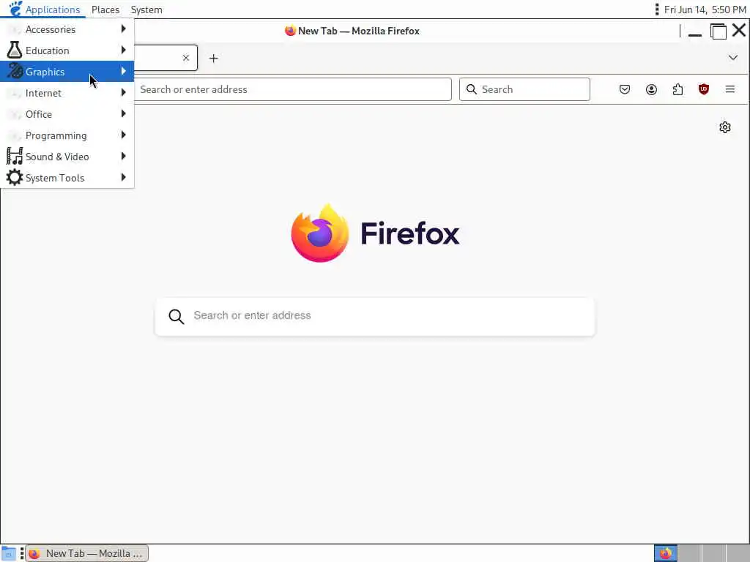Screen dimensions: 750x562
Task: Open the Graphics submenu
Action: 67,72
